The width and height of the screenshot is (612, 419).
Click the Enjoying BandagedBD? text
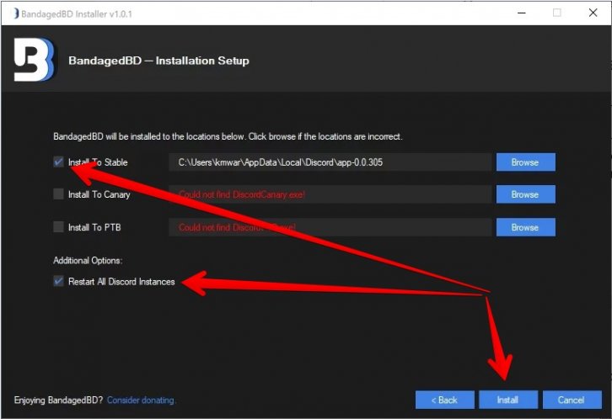tap(58, 400)
